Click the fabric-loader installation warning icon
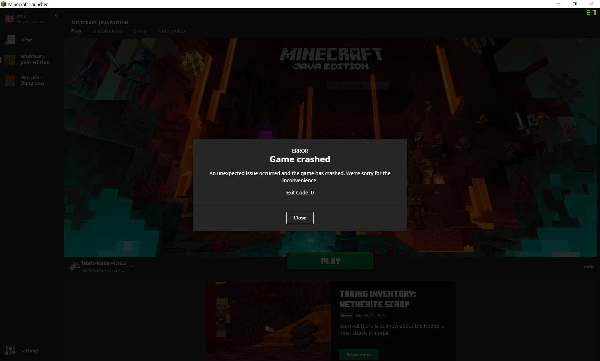This screenshot has width=600, height=361. click(74, 267)
